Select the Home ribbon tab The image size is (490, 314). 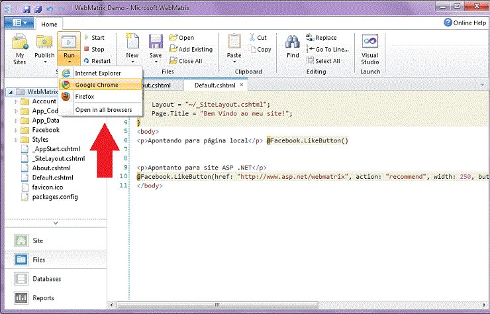click(x=49, y=24)
